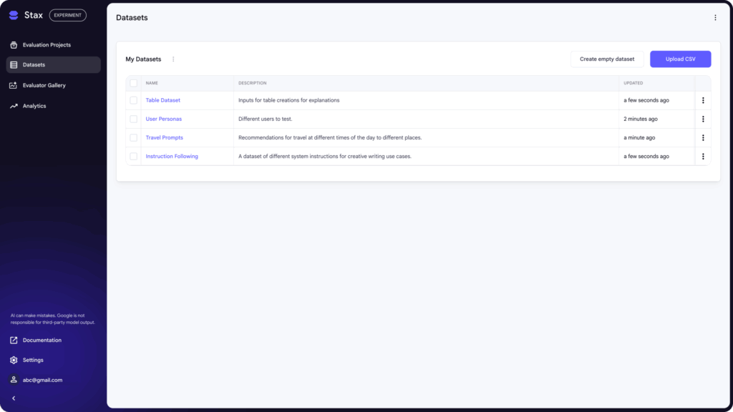Click the Analytics trend icon
733x412 pixels.
click(14, 106)
